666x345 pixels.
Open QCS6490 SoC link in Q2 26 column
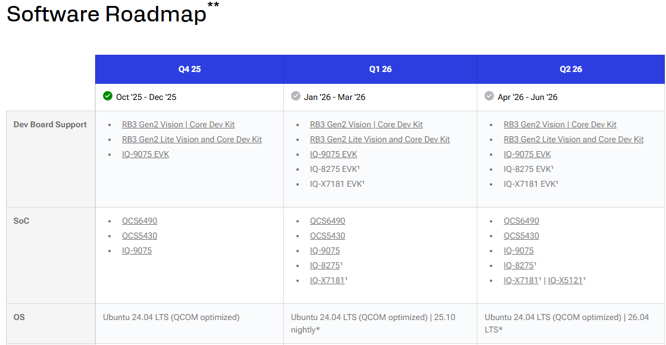[x=521, y=221]
